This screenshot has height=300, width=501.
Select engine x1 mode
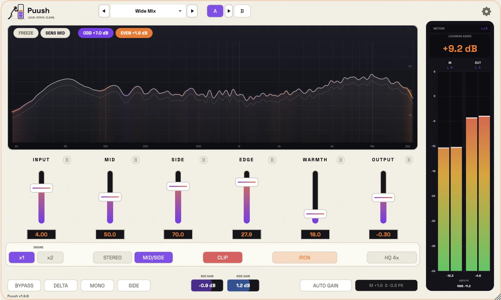(x=22, y=257)
